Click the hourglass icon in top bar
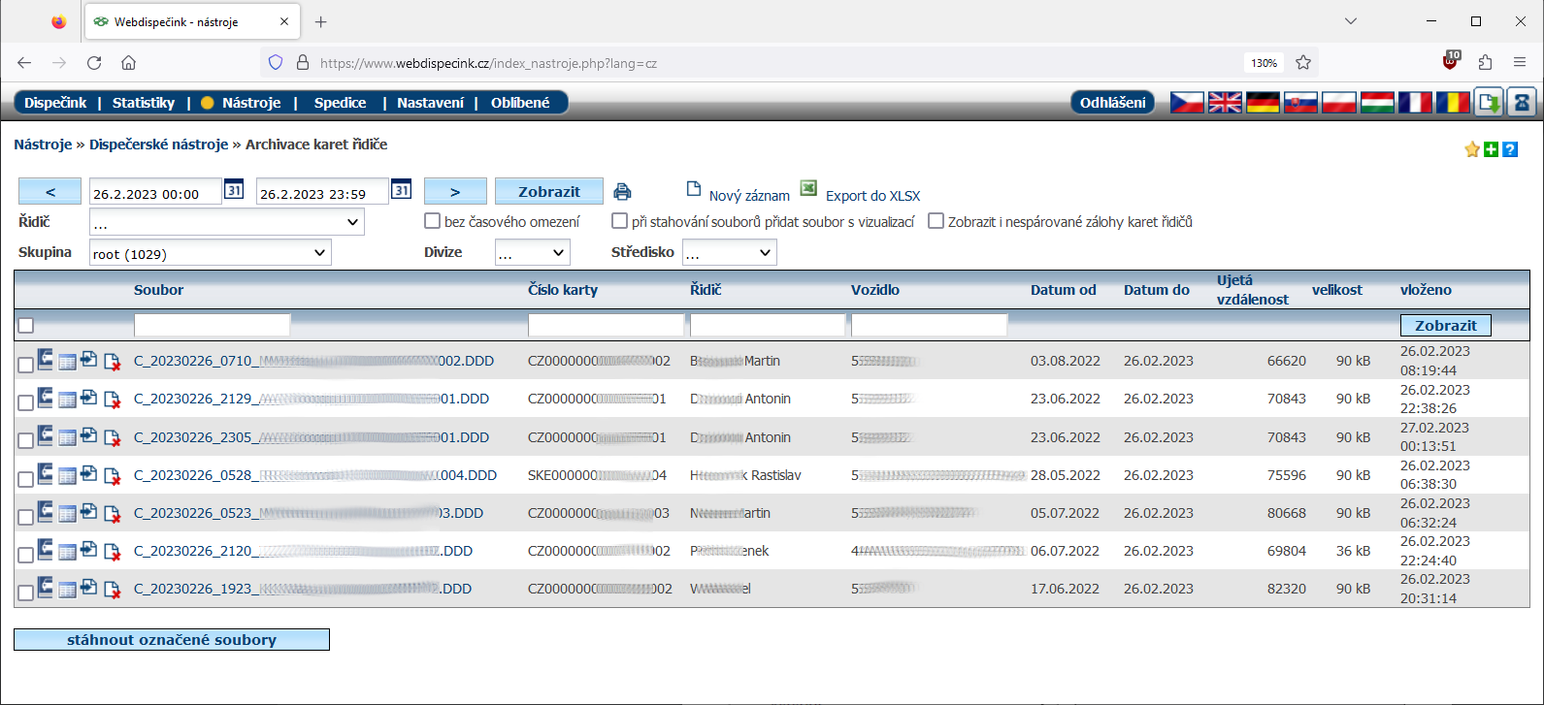Screen dimensions: 1544x705 pyautogui.click(x=1522, y=102)
